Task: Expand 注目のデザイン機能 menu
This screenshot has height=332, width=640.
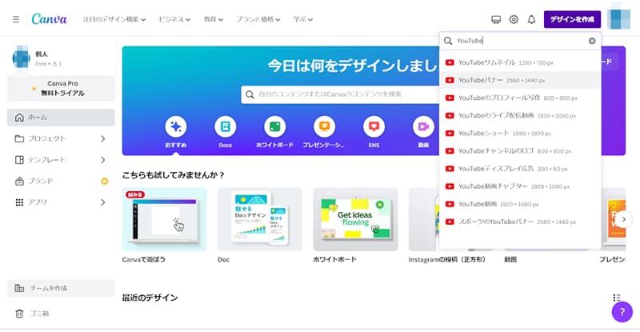Action: tap(114, 19)
